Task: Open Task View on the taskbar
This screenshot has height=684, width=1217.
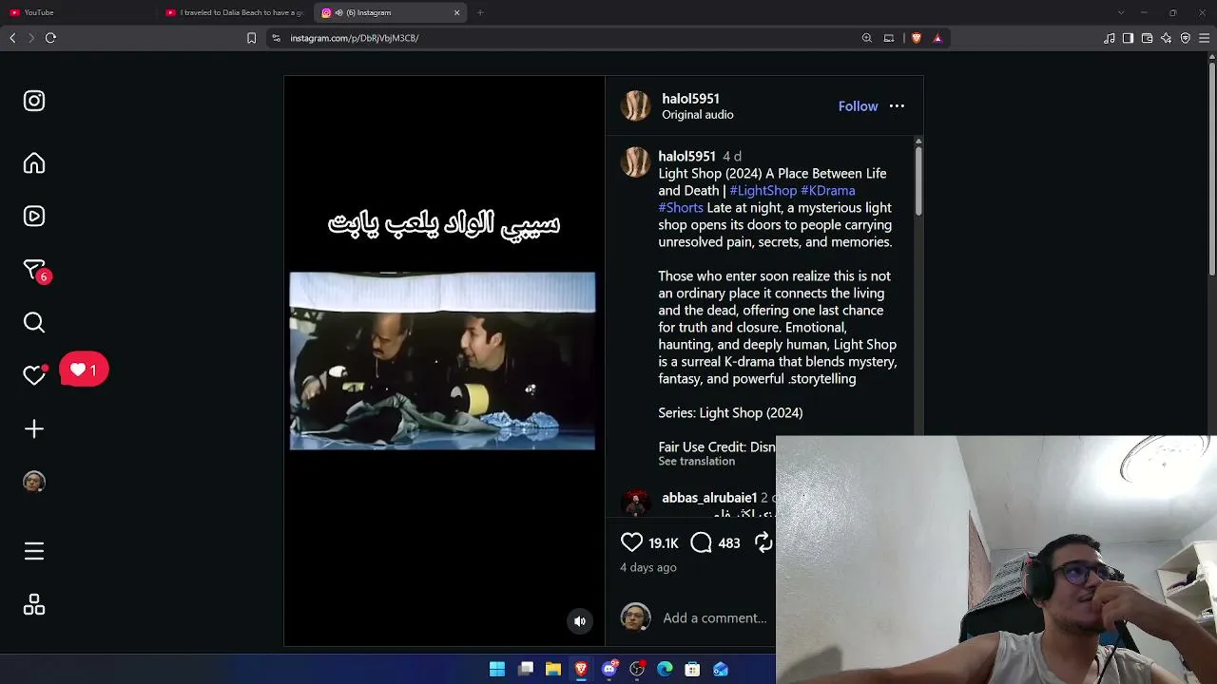Action: click(526, 669)
